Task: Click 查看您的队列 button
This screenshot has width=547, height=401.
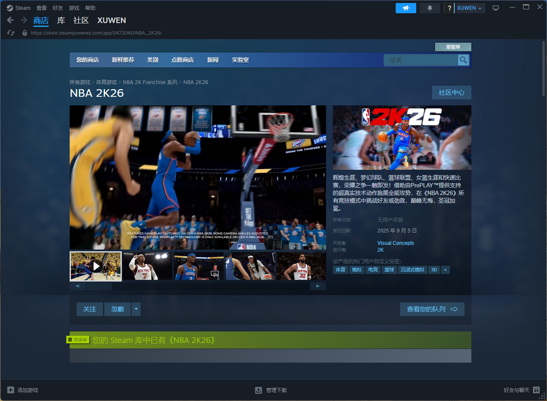Action: pyautogui.click(x=432, y=309)
